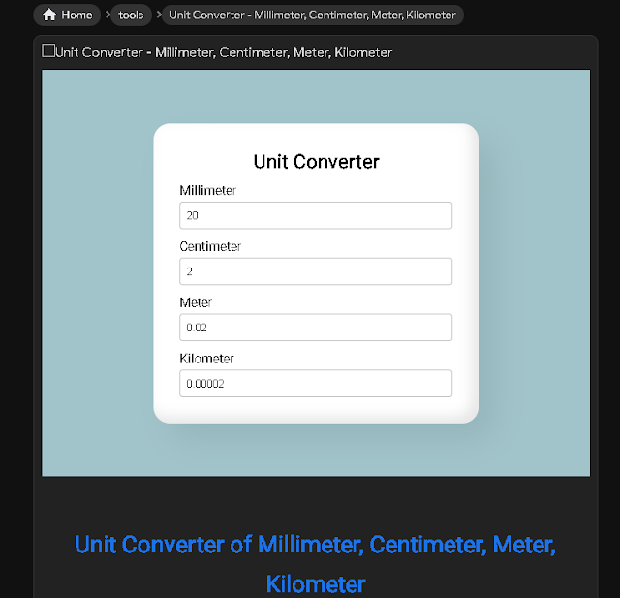620x598 pixels.
Task: Open the Home breadcrumb link
Action: [x=76, y=15]
